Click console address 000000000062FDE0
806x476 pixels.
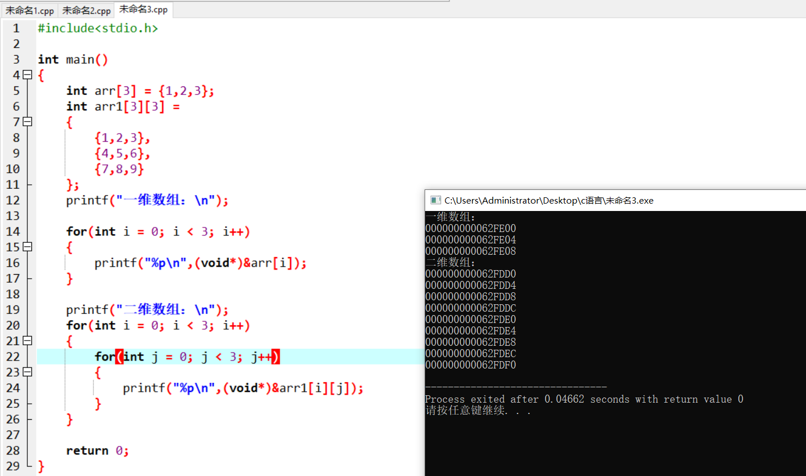point(471,319)
